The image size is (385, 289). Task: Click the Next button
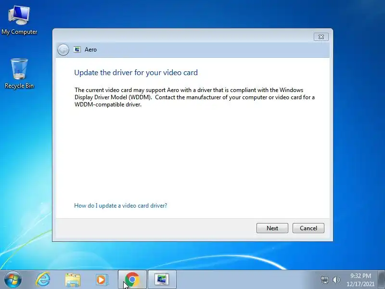[x=272, y=228]
